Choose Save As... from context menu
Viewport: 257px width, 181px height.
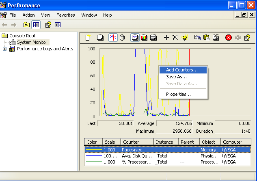coord(183,77)
